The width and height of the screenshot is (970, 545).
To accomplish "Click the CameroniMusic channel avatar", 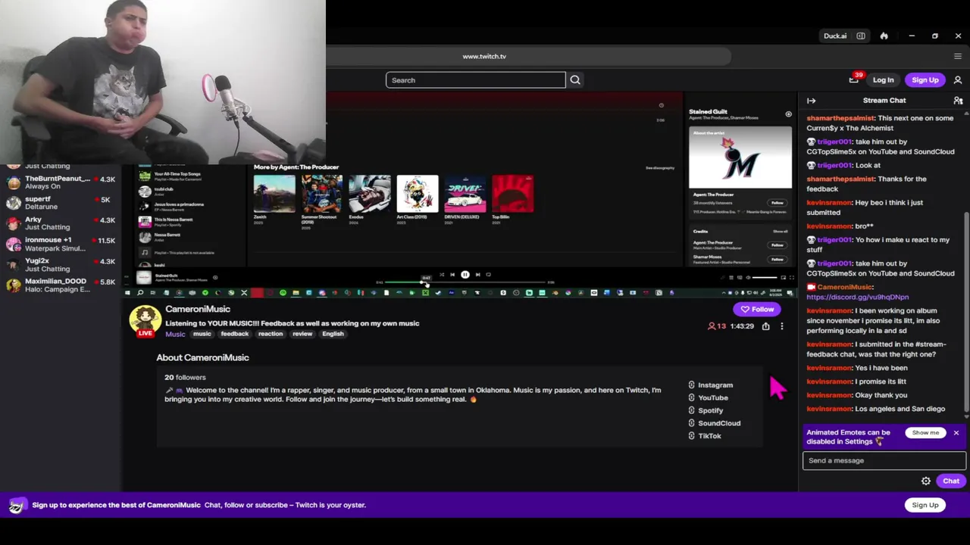I will coord(145,320).
